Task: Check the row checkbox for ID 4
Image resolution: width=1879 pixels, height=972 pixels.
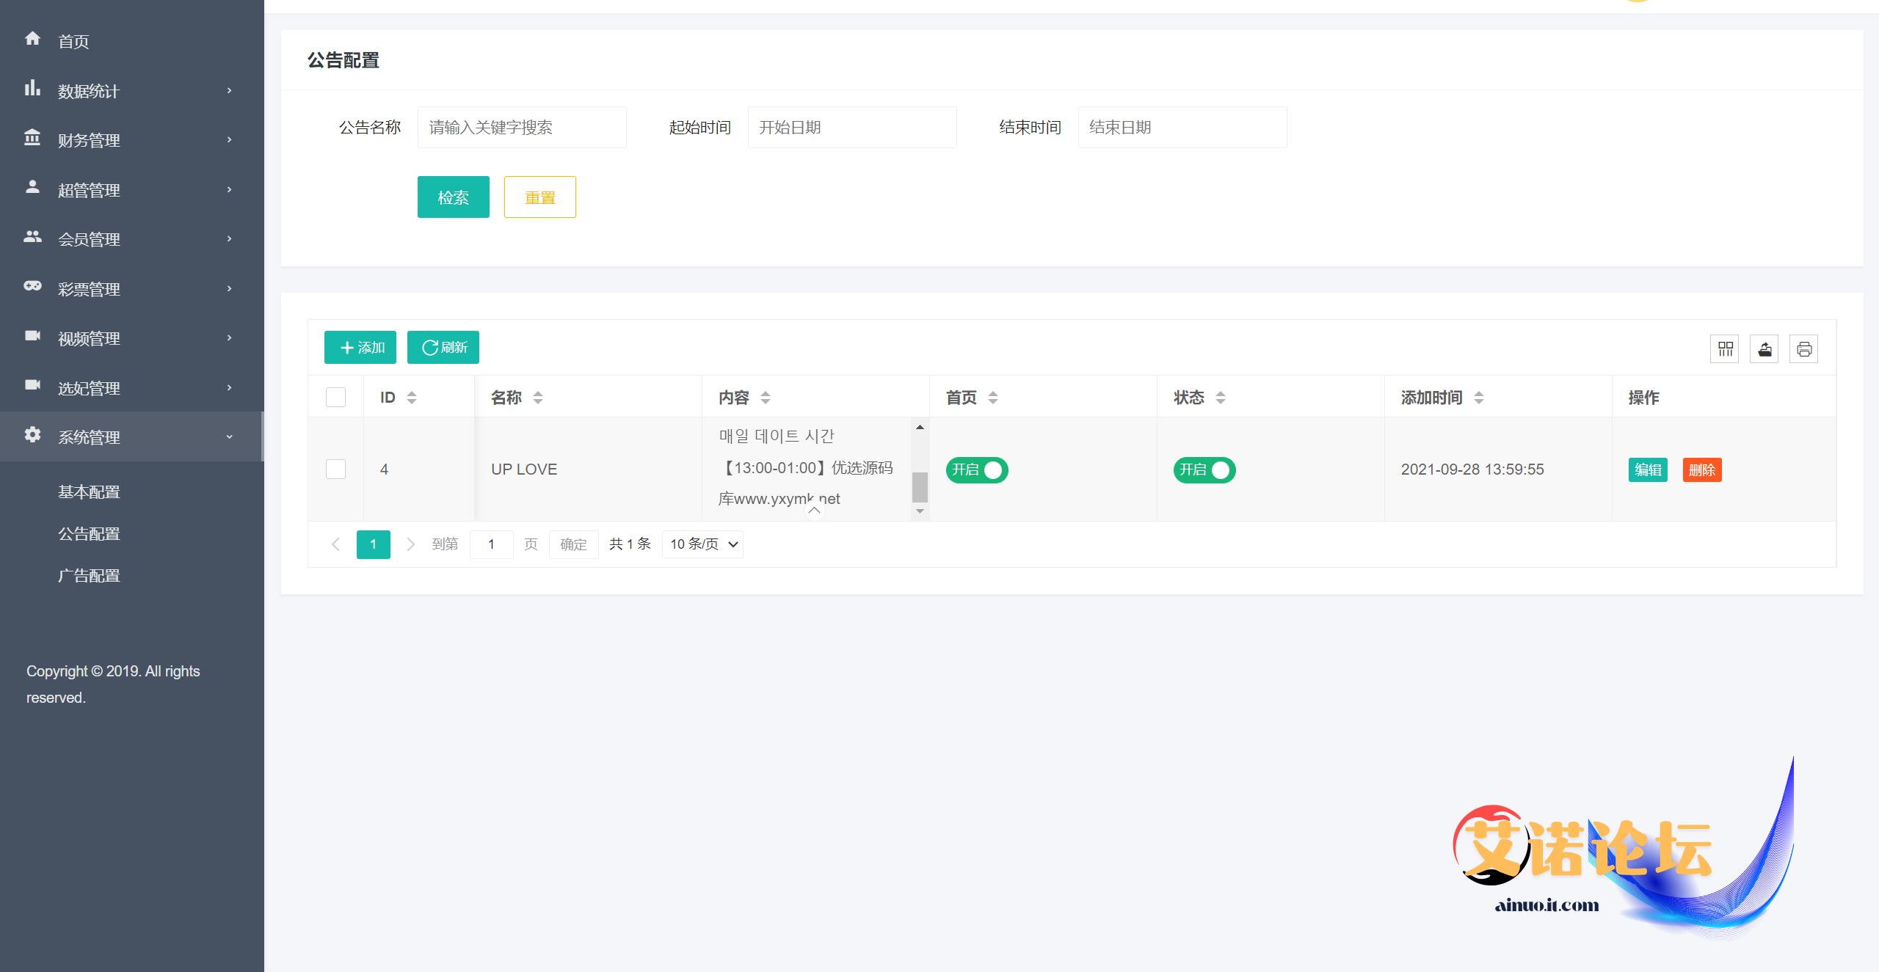Action: tap(335, 469)
